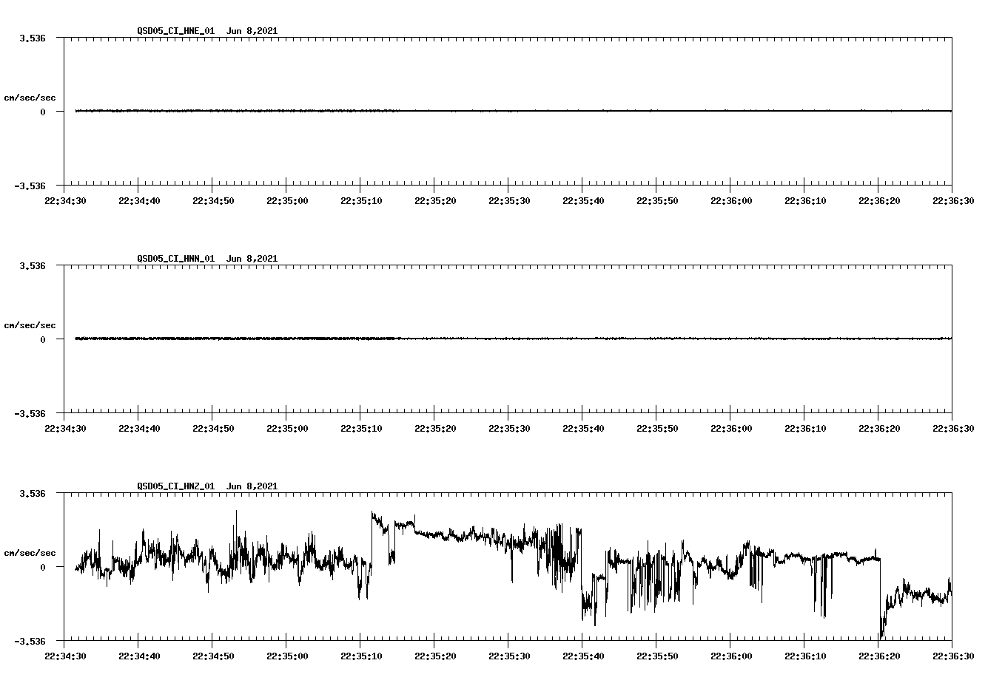Click the 3.536 upper limit on HNN plot

point(33,265)
